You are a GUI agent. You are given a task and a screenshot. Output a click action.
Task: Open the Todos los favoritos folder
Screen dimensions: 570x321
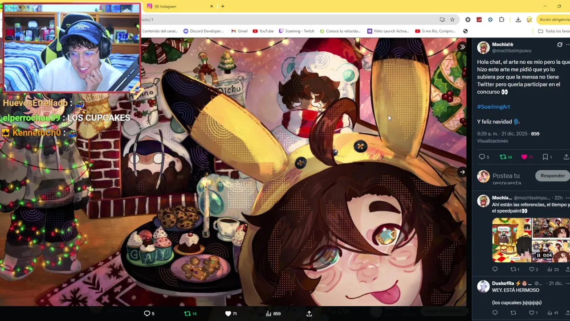coord(554,31)
